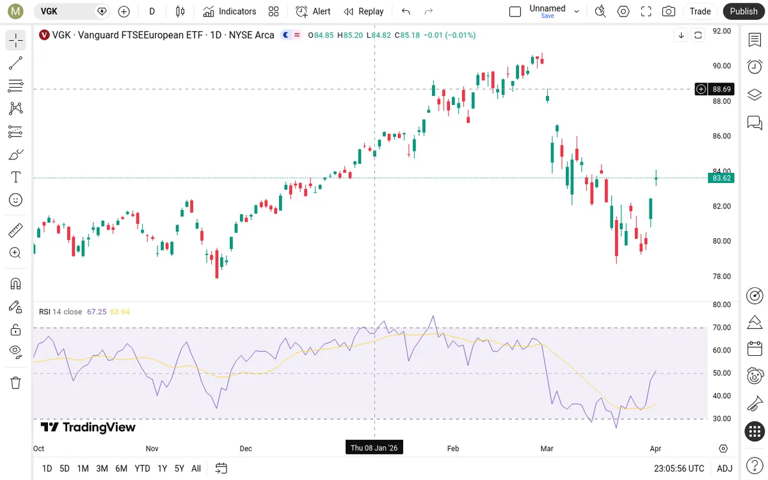The image size is (768, 480).
Task: Open quick search icon
Action: [x=600, y=12]
